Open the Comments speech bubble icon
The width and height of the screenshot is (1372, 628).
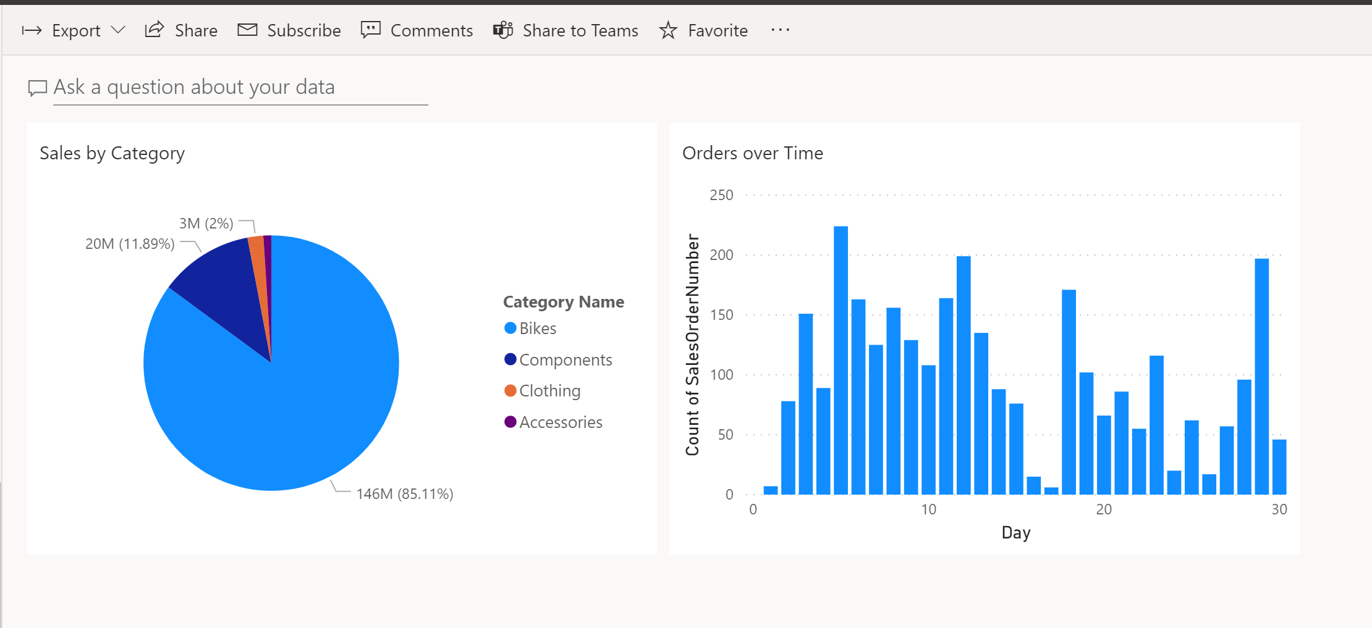tap(370, 30)
